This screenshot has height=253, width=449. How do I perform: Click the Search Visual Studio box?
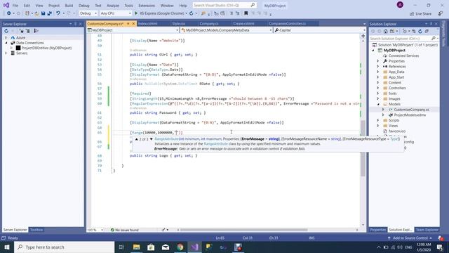(x=224, y=5)
